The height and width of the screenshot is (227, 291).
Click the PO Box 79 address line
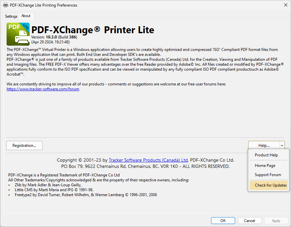145,166
